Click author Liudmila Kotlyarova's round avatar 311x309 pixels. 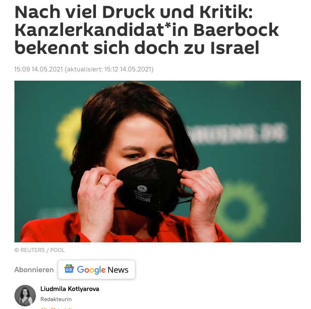coord(25,295)
